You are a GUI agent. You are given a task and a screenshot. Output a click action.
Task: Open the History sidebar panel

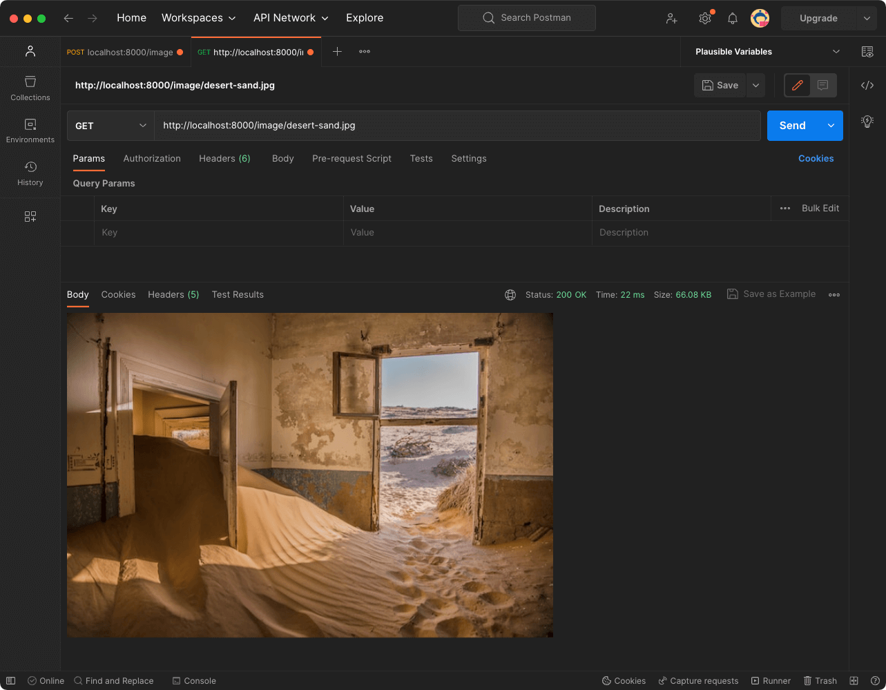click(x=30, y=173)
